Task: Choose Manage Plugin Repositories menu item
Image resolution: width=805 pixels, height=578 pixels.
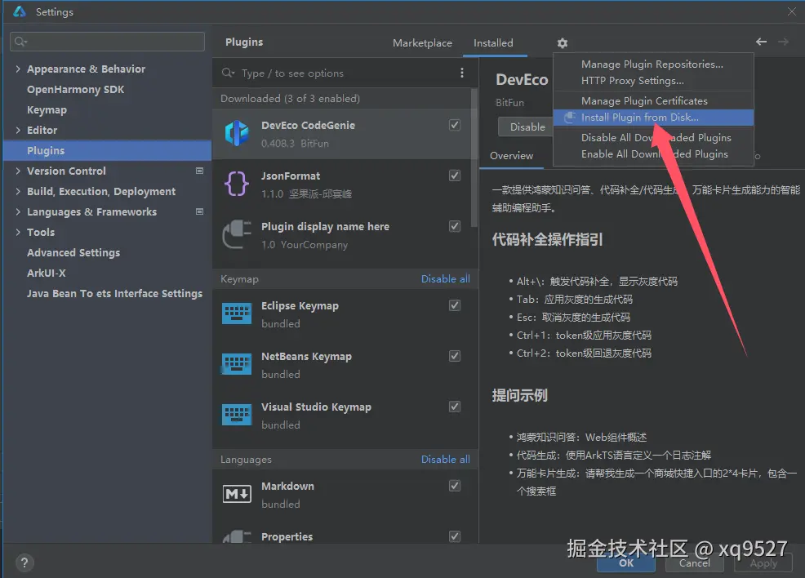Action: (653, 64)
